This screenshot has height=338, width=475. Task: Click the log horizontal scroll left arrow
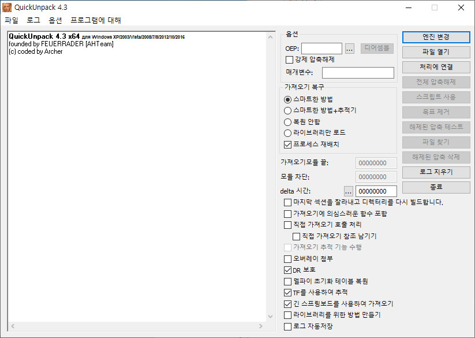click(13, 326)
